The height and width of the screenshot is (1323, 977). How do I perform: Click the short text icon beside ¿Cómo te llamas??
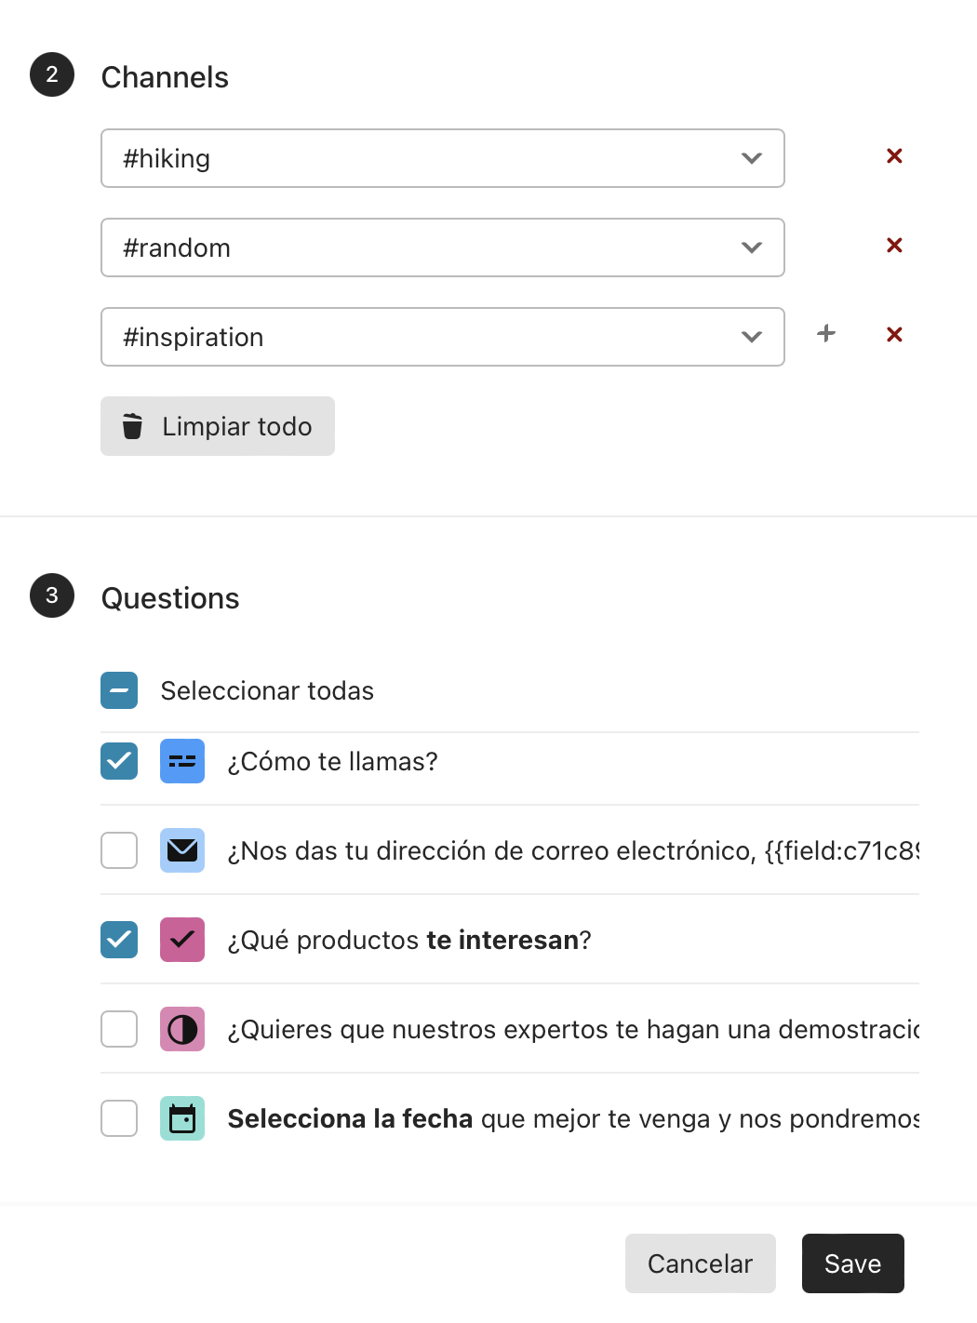coord(182,761)
